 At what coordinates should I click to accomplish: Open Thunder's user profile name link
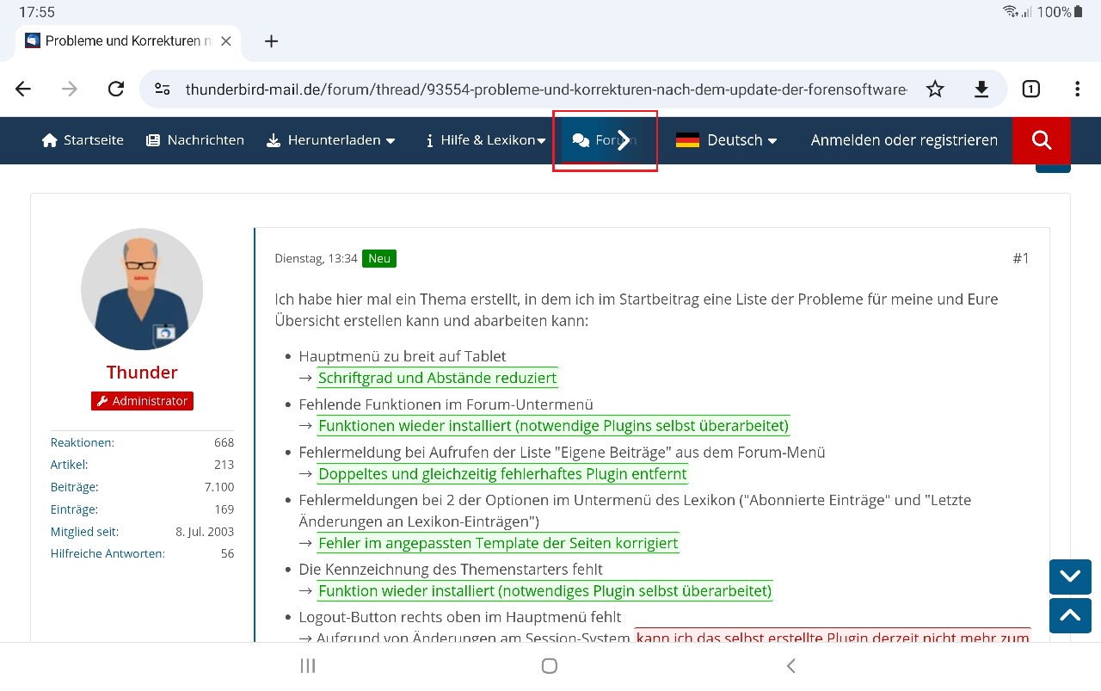pyautogui.click(x=142, y=372)
